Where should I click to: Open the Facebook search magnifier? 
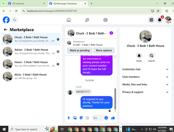pos(15,20)
